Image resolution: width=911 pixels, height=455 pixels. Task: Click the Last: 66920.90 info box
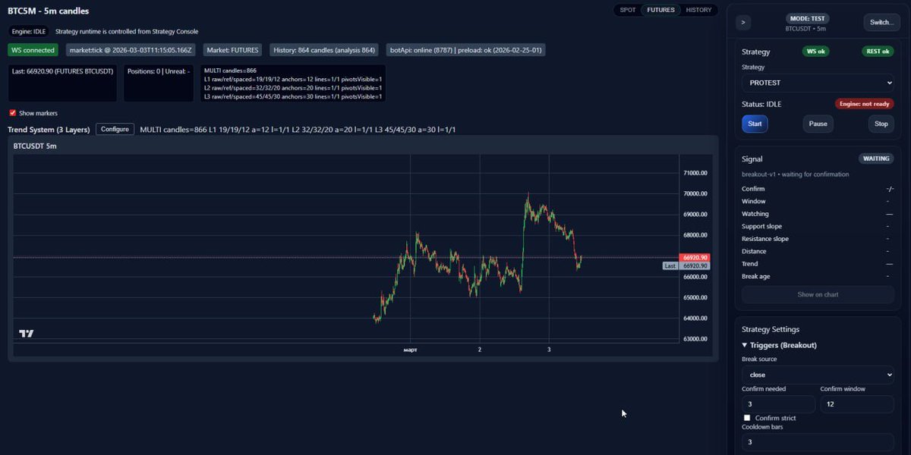pos(62,83)
